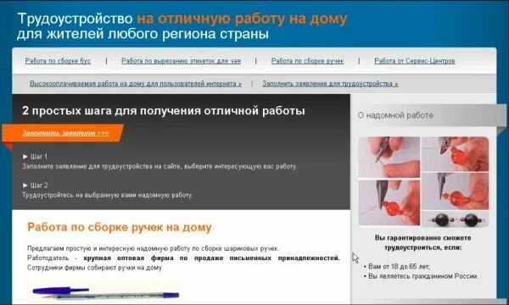The height and width of the screenshot is (305, 509).
Task: Open 'Работа по вырезанию этикеток для чая' link
Action: (182, 61)
